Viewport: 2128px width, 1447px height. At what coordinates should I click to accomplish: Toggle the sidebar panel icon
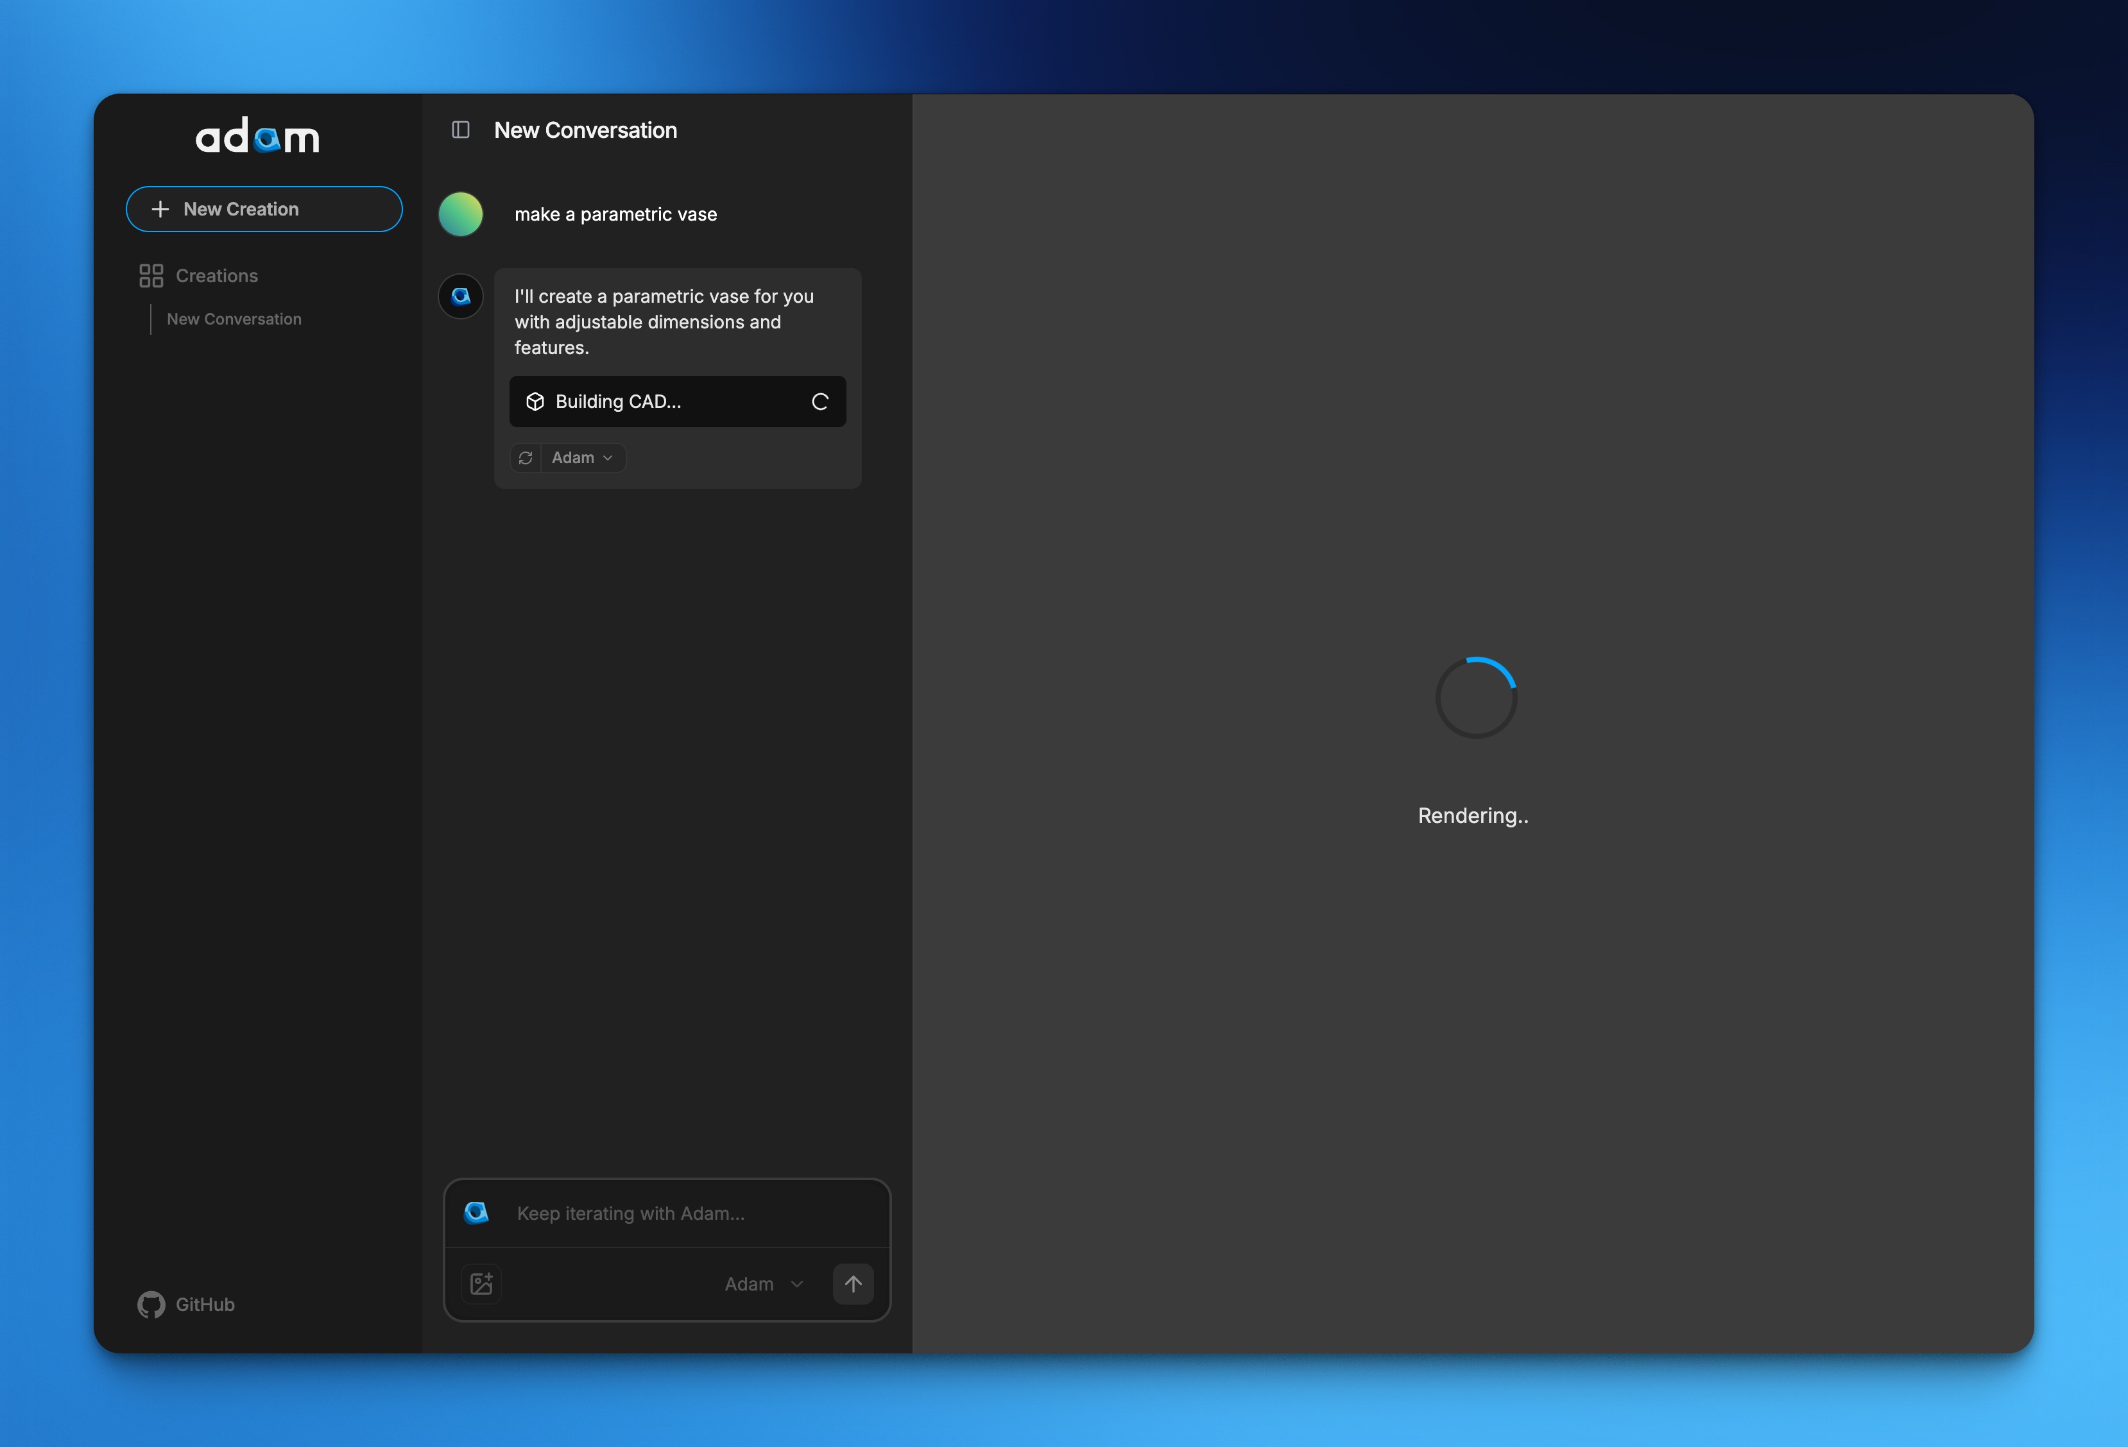click(461, 130)
